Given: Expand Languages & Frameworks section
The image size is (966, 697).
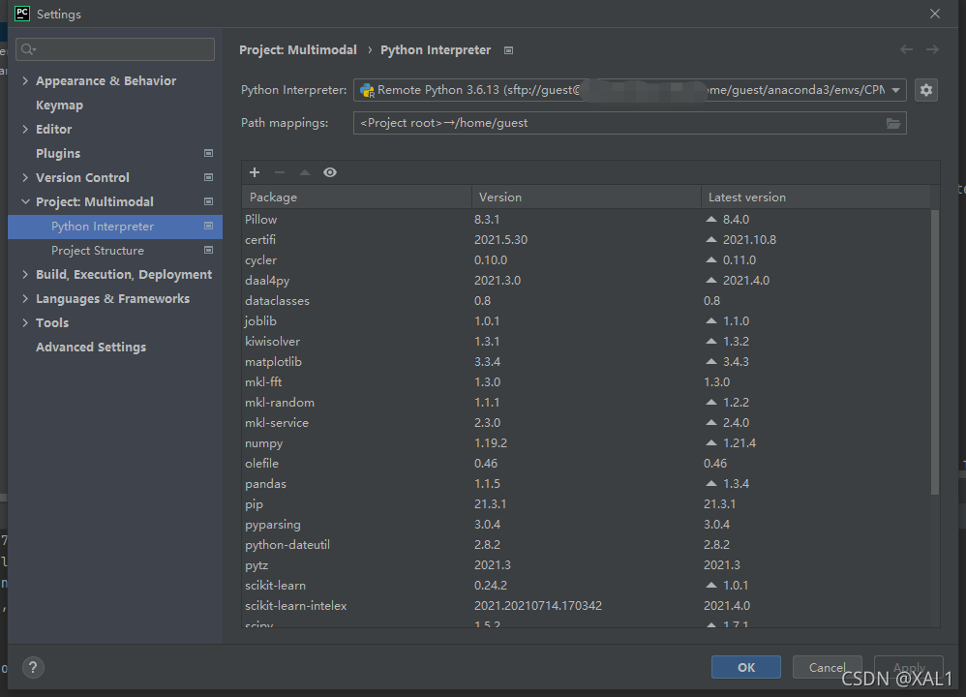Looking at the screenshot, I should (25, 298).
